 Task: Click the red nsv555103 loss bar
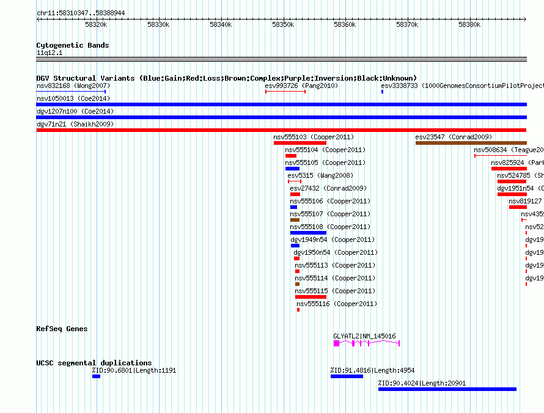pyautogui.click(x=300, y=143)
